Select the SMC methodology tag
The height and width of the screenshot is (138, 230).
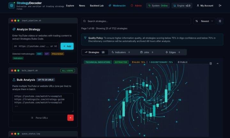point(39,54)
